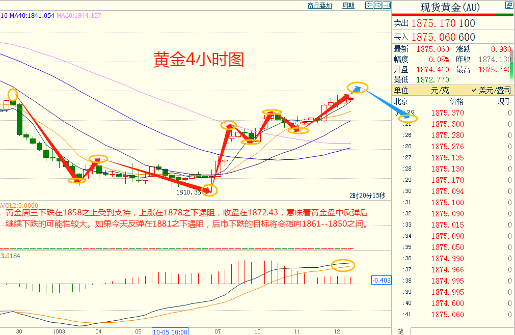Viewport: 515px width, 335px height.
Task: Click the pop-out icon beside 现货黄金(AU) title
Action: coord(509,5)
